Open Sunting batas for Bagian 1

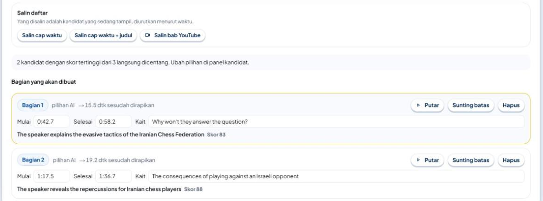[x=470, y=105]
